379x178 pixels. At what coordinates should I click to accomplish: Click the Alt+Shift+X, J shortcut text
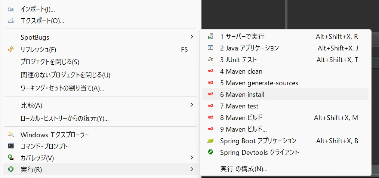point(338,48)
